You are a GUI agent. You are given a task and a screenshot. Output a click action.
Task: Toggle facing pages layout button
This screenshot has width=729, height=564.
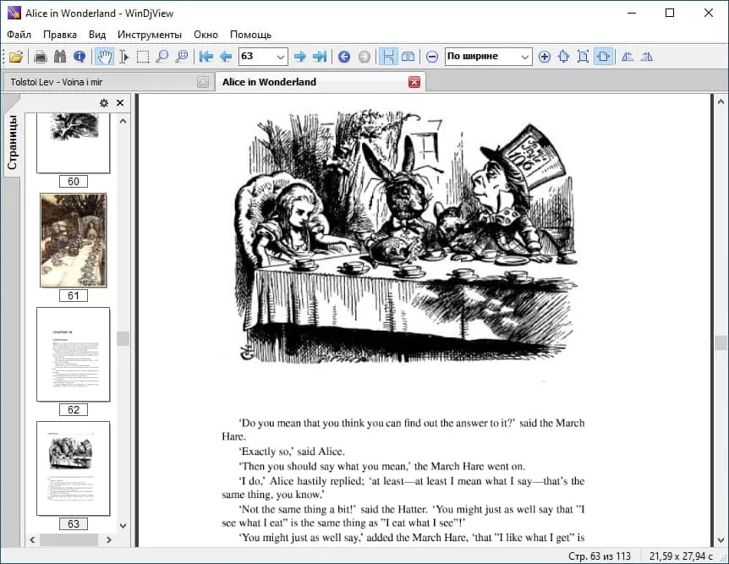[x=408, y=57]
